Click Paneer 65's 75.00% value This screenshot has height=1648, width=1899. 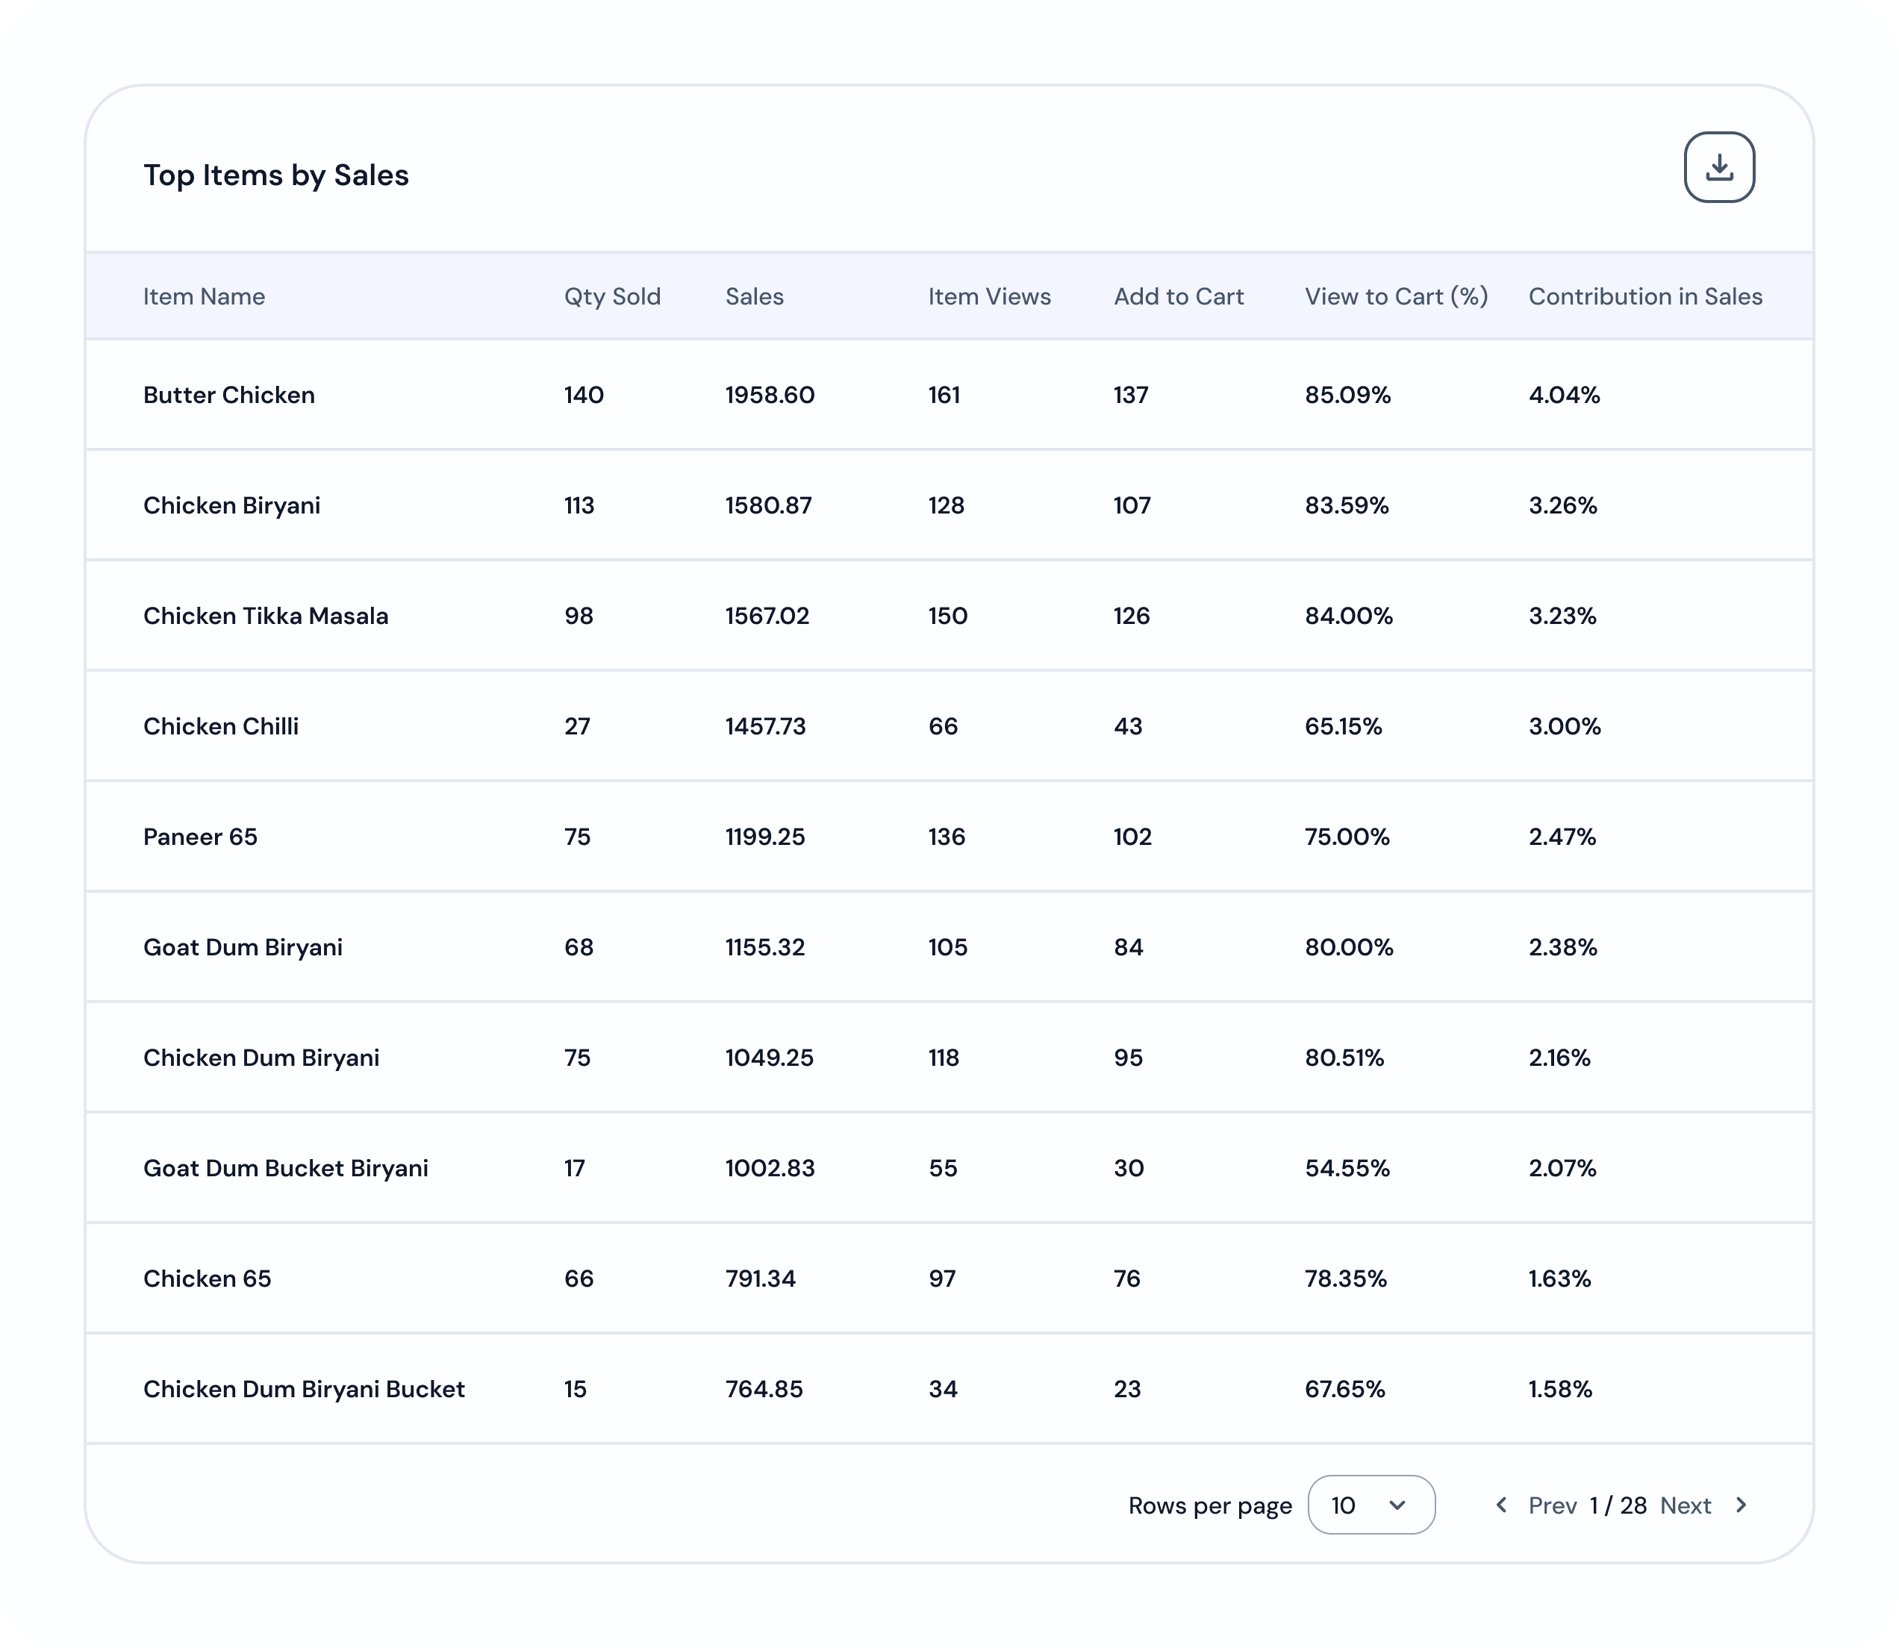(x=1347, y=836)
